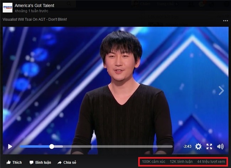Click the unplayed portion of the progress bar

[118, 146]
